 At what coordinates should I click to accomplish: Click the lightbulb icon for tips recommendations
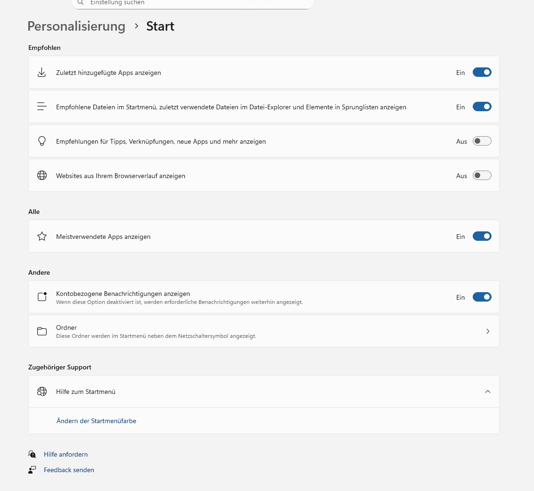point(42,141)
